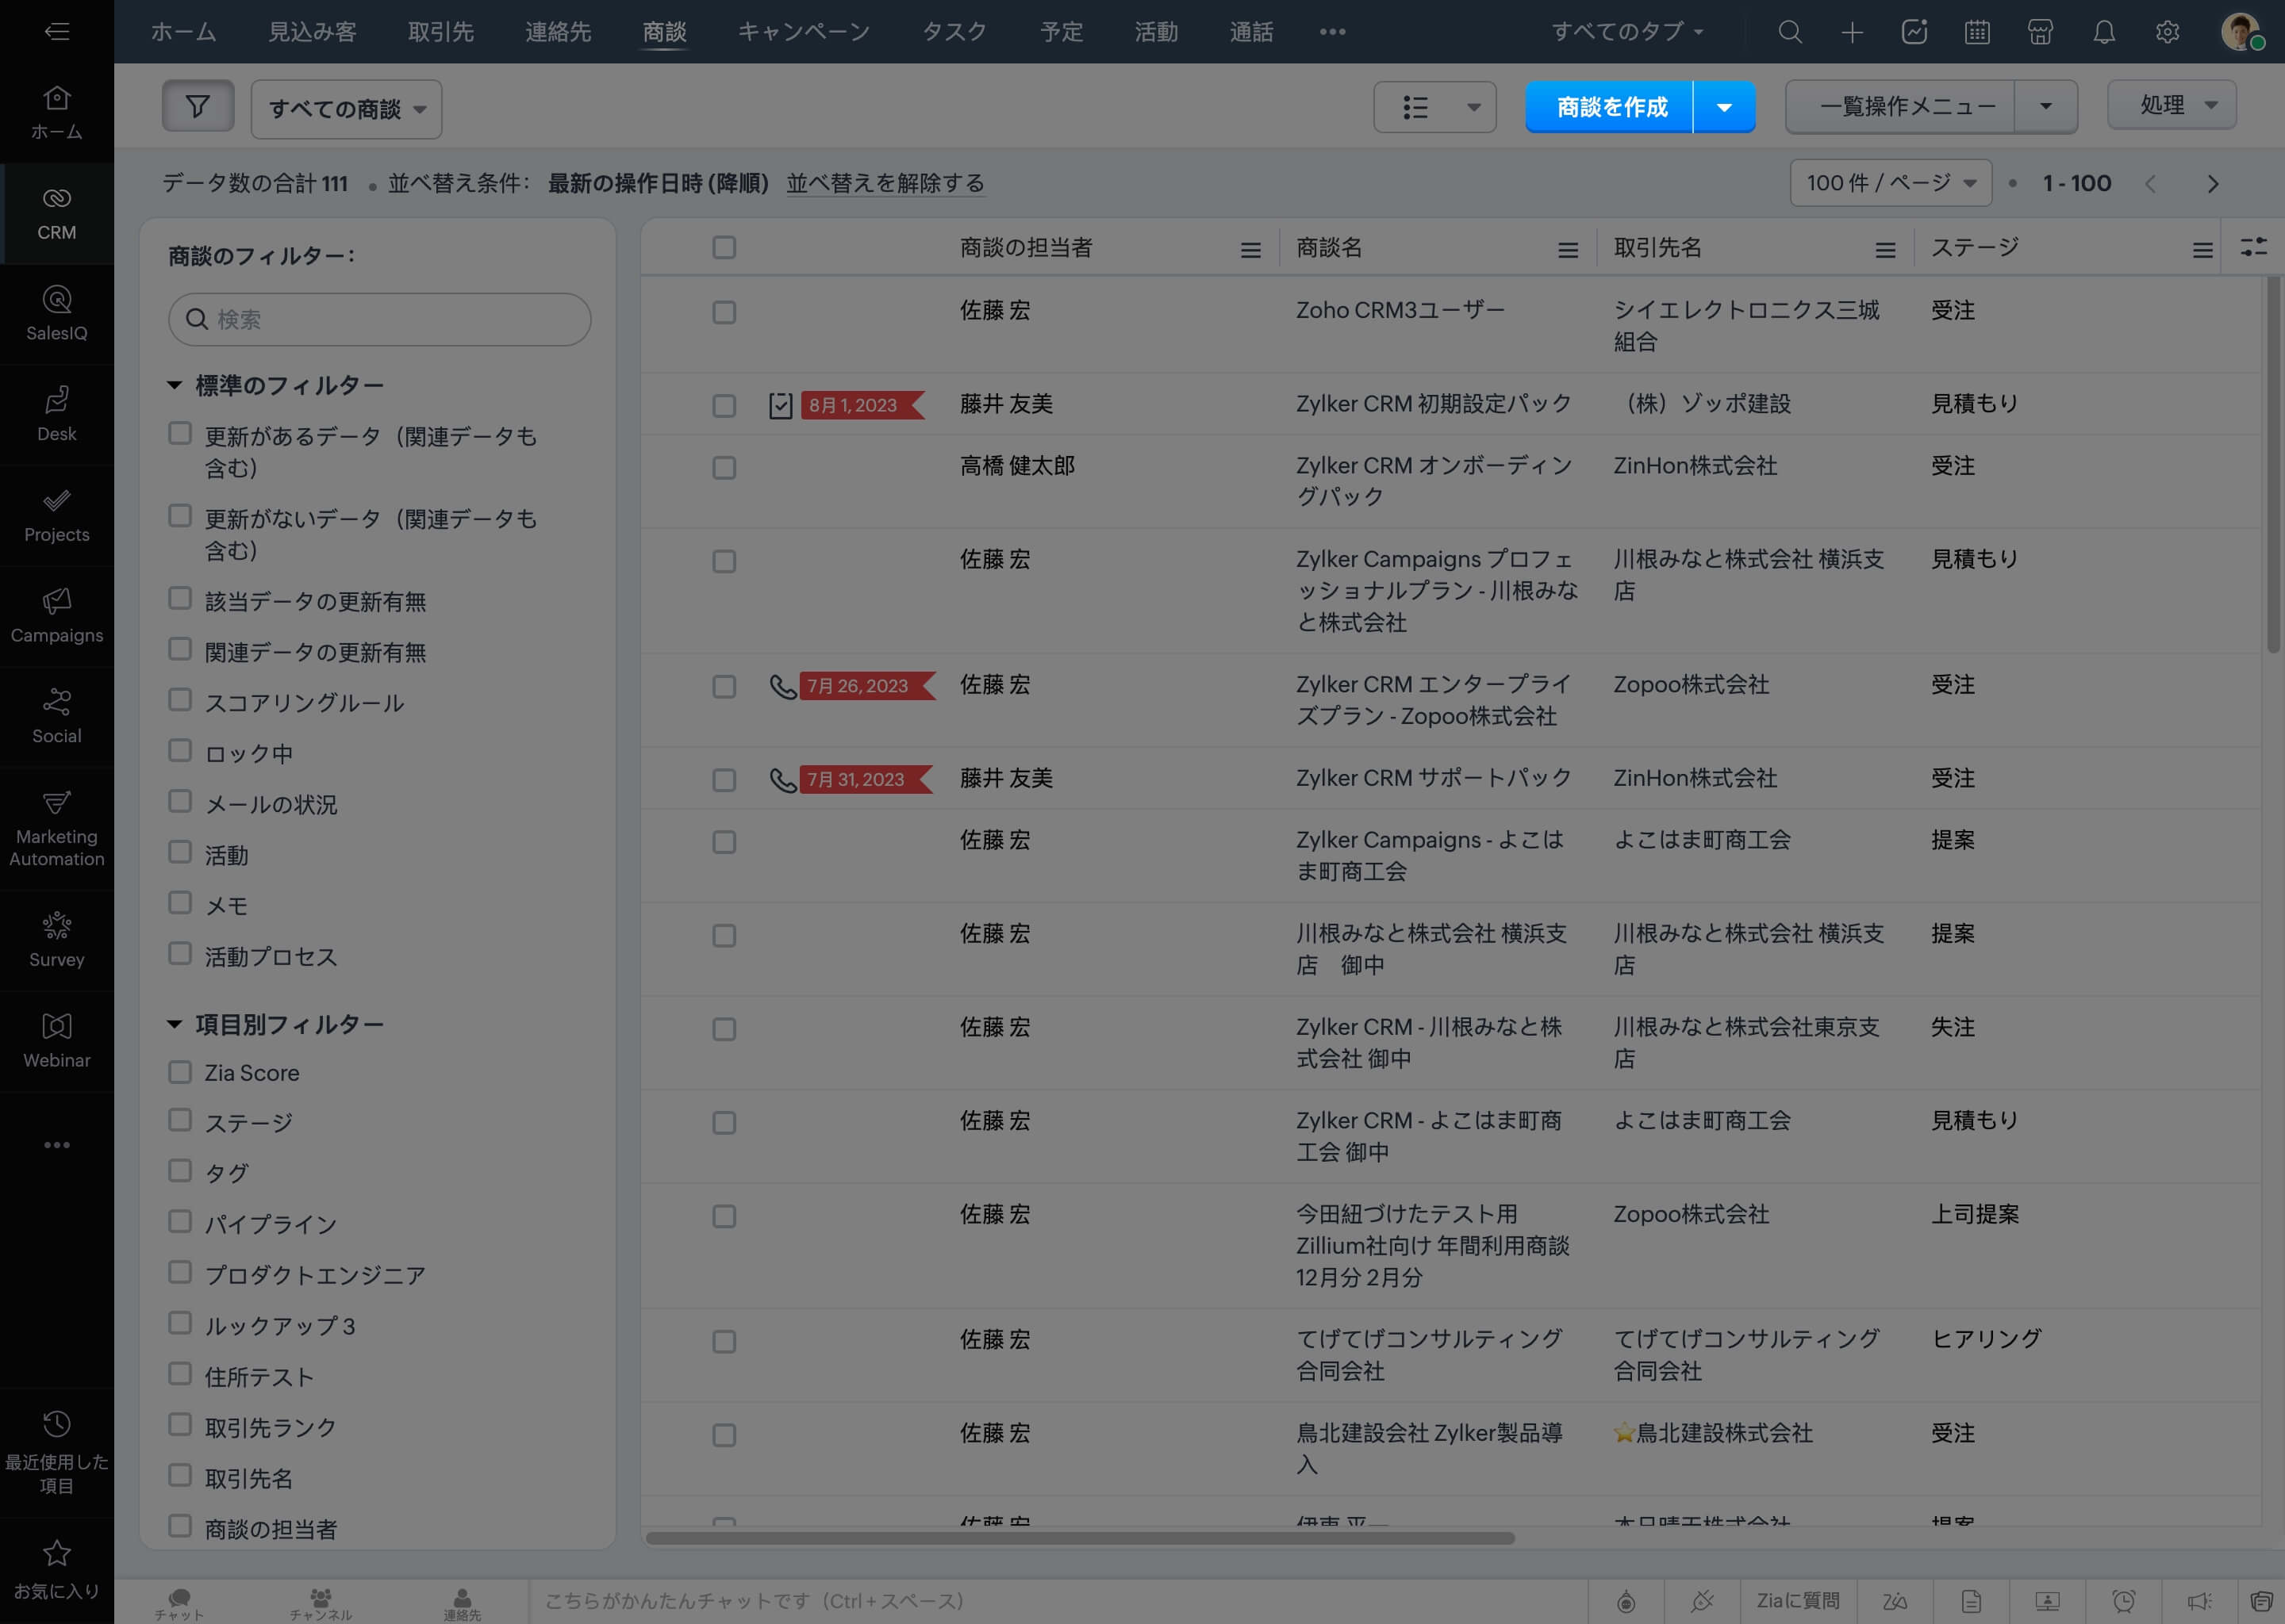The height and width of the screenshot is (1624, 2285).
Task: Open column settings icon beside ステージ header
Action: 2253,247
